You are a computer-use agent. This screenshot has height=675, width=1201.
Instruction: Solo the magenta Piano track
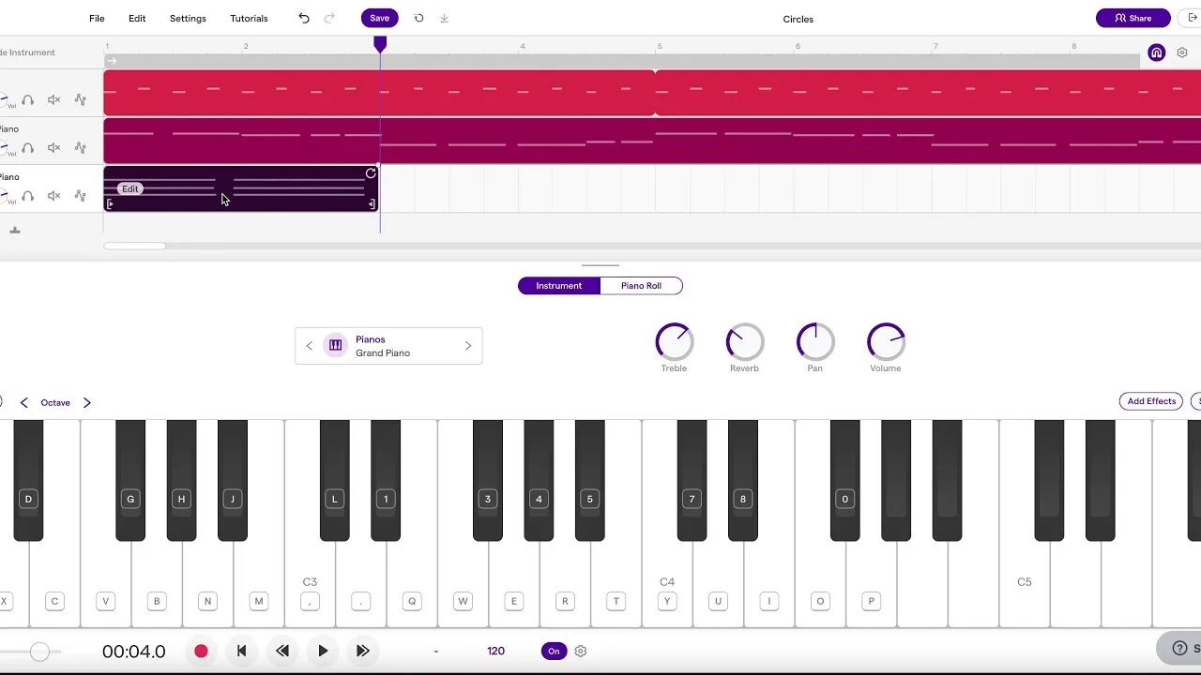click(x=28, y=147)
